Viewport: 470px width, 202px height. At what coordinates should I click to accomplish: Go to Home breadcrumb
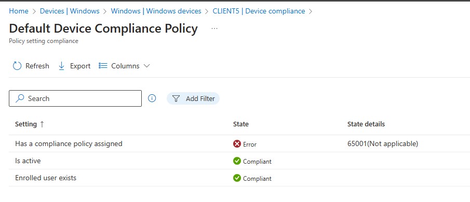(x=19, y=11)
